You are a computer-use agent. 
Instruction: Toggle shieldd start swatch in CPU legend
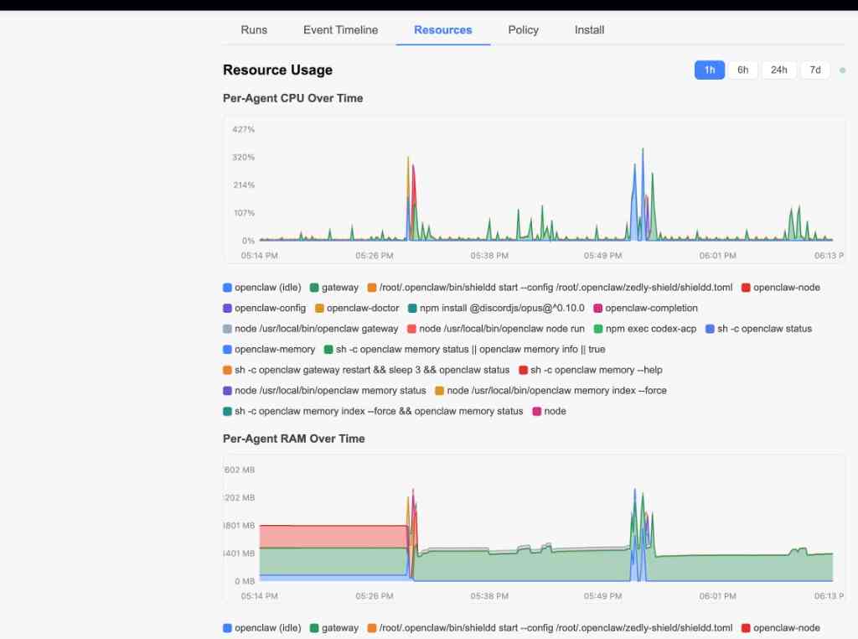(x=372, y=288)
